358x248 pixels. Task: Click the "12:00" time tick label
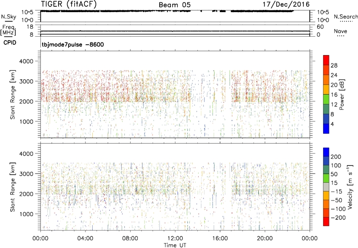[x=175, y=239]
